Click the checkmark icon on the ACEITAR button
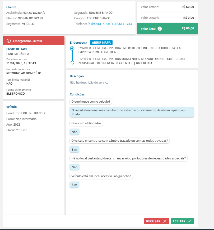 [x=189, y=221]
